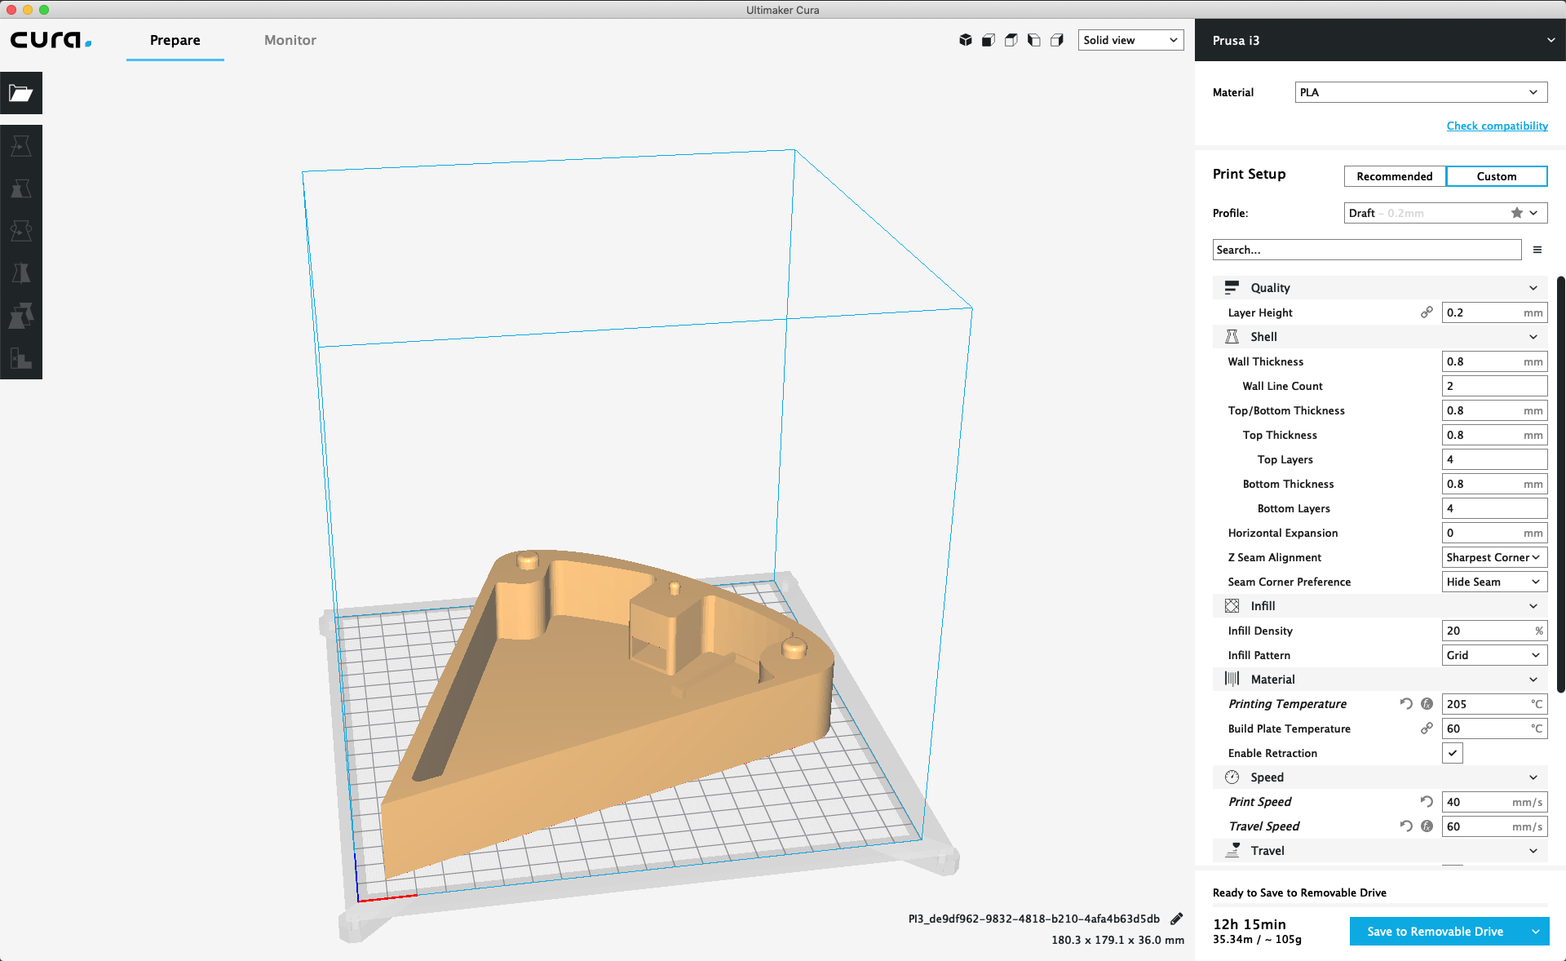1566x961 pixels.
Task: Switch camera to front view
Action: [989, 40]
